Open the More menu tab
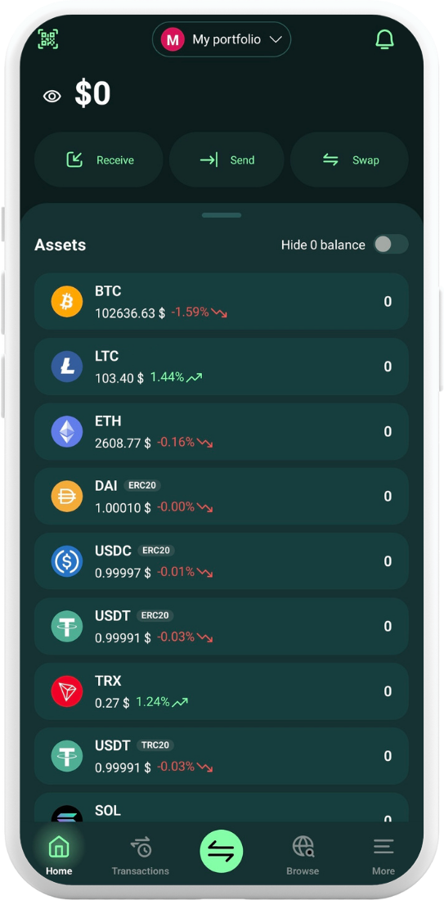The width and height of the screenshot is (444, 900). click(x=383, y=855)
